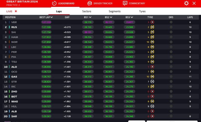Click Verstappen's soft tyre icon
The width and height of the screenshot is (201, 122).
(152, 22)
